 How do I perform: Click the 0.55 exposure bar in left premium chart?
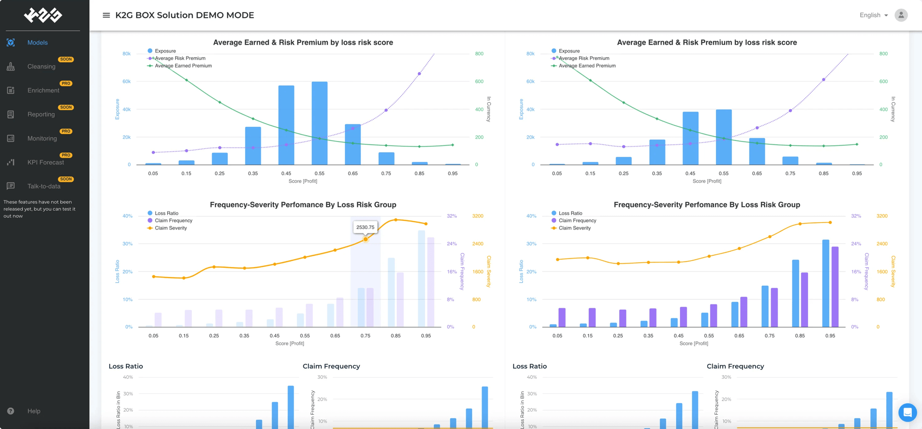(x=319, y=123)
